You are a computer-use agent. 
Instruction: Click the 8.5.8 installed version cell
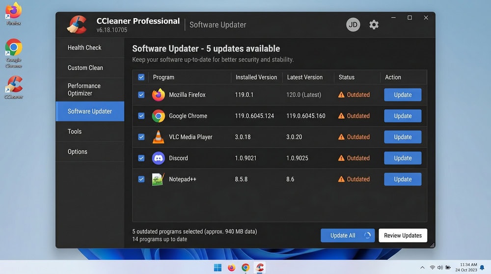point(241,179)
